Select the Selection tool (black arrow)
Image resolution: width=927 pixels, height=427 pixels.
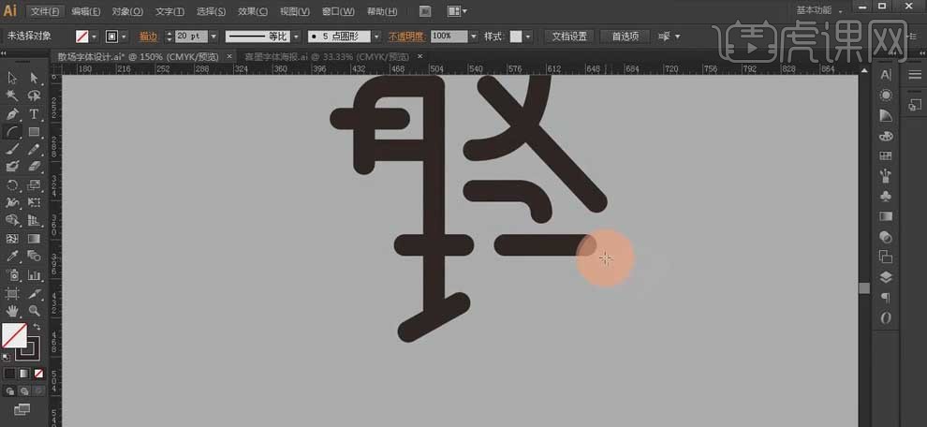click(x=12, y=78)
